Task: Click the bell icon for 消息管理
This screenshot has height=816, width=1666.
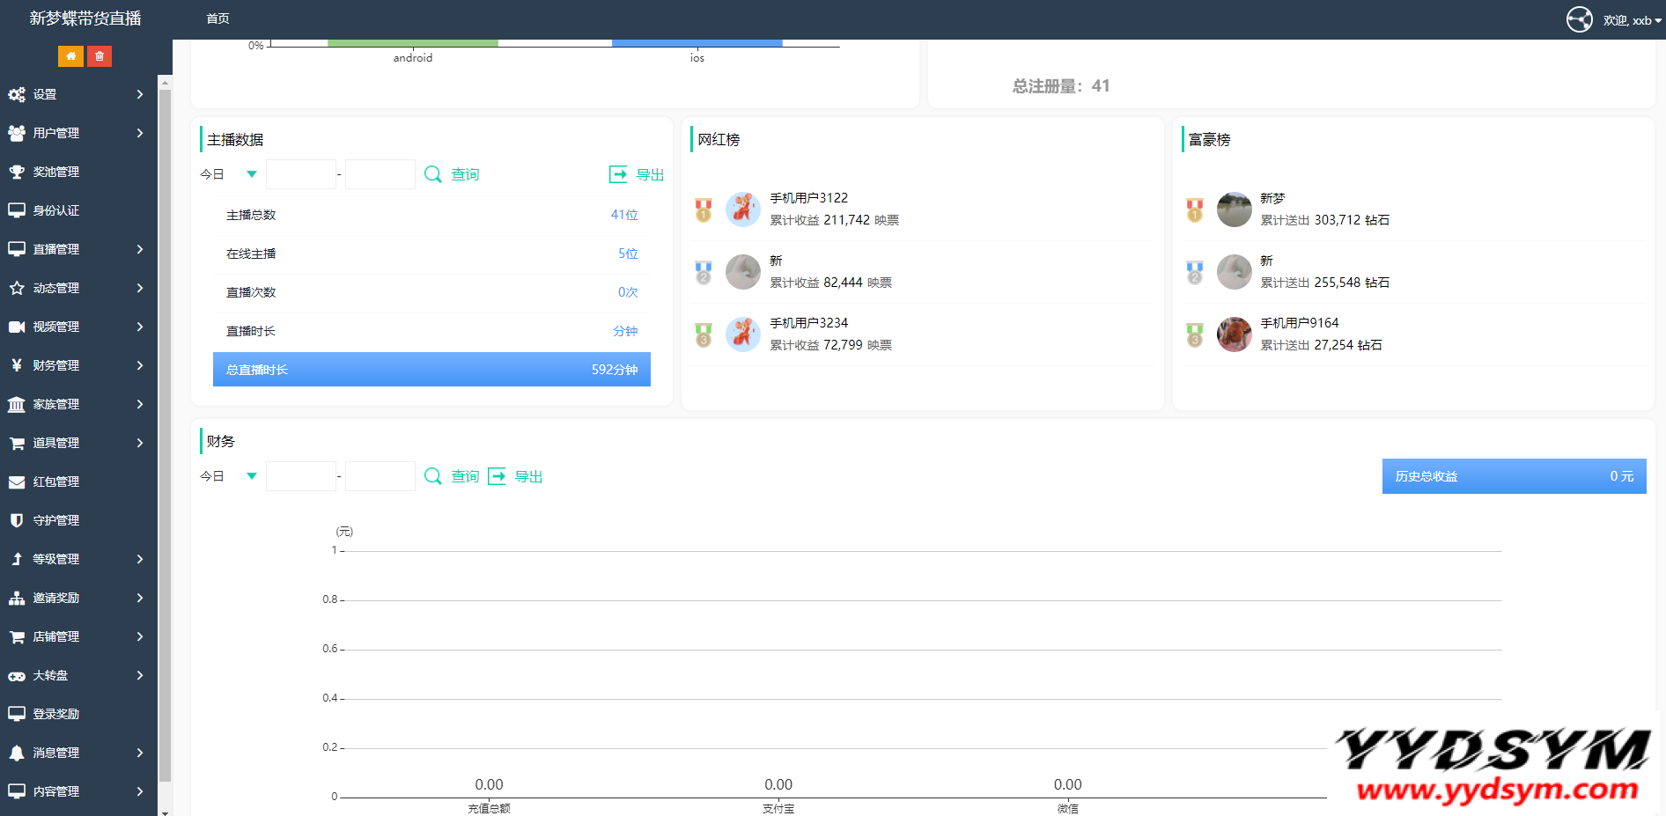Action: tap(17, 753)
